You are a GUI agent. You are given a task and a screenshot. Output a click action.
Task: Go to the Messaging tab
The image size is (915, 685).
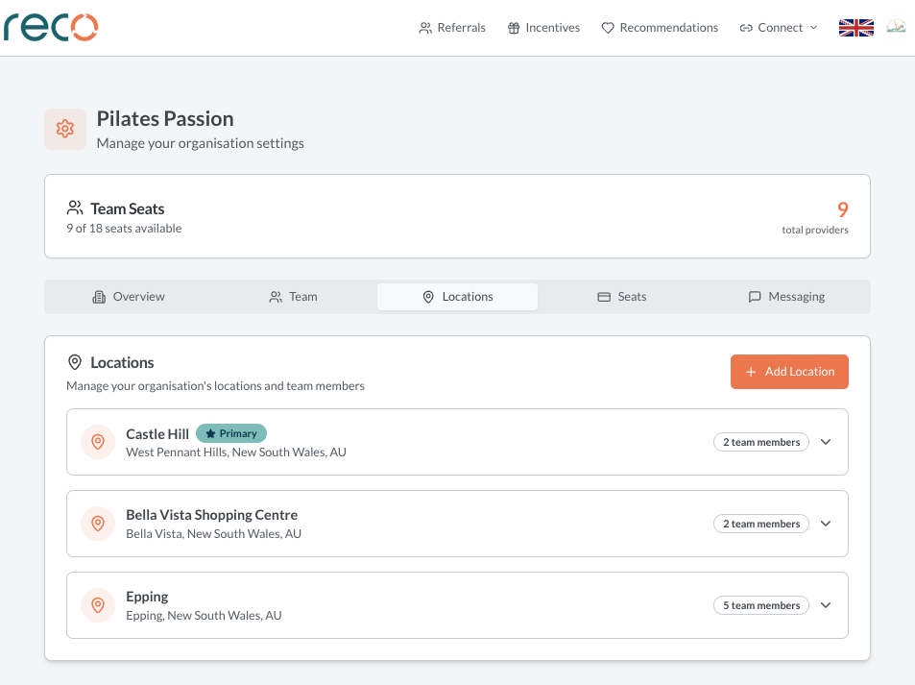786,297
